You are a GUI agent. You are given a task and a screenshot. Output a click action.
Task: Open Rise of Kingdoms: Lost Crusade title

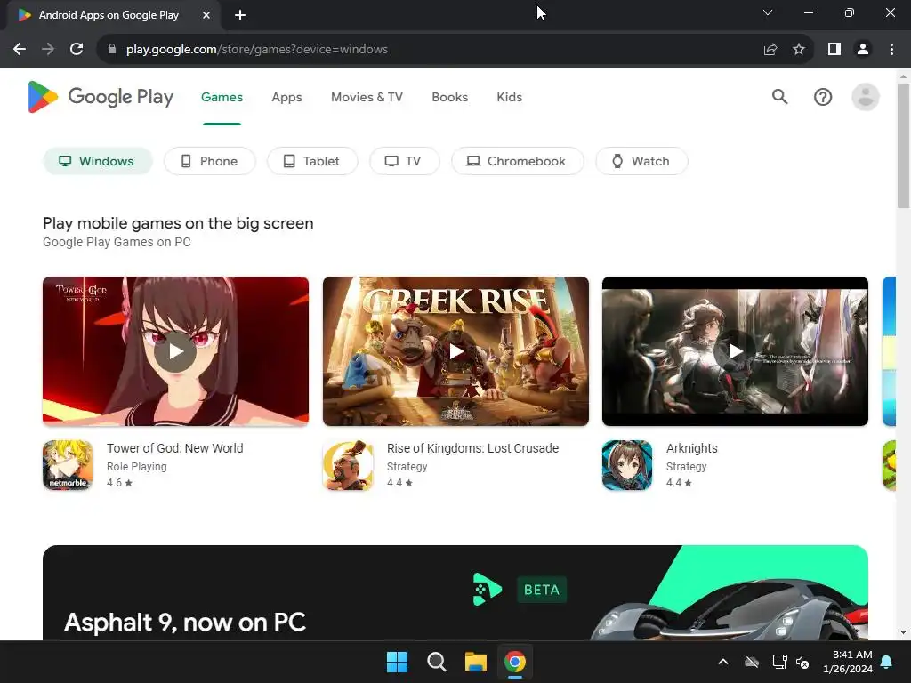473,448
